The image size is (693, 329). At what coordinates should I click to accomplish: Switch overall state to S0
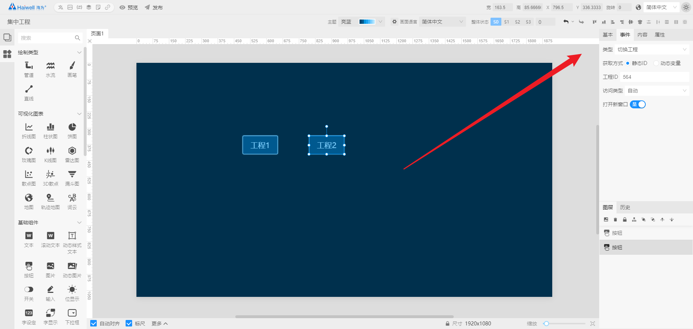click(496, 22)
